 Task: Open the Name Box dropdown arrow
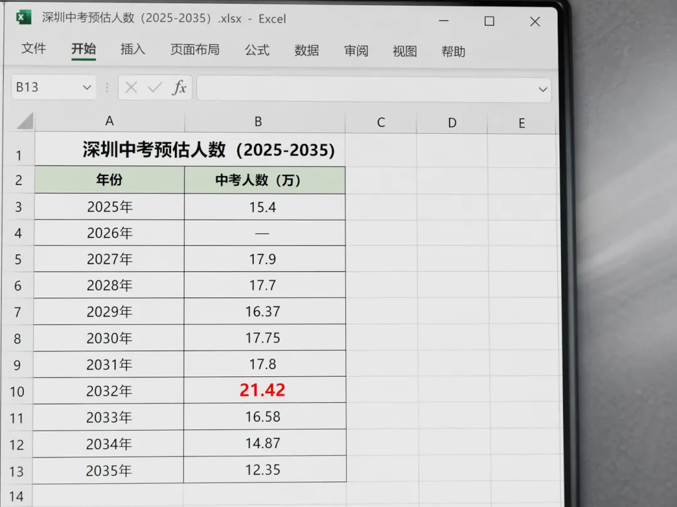tap(87, 88)
